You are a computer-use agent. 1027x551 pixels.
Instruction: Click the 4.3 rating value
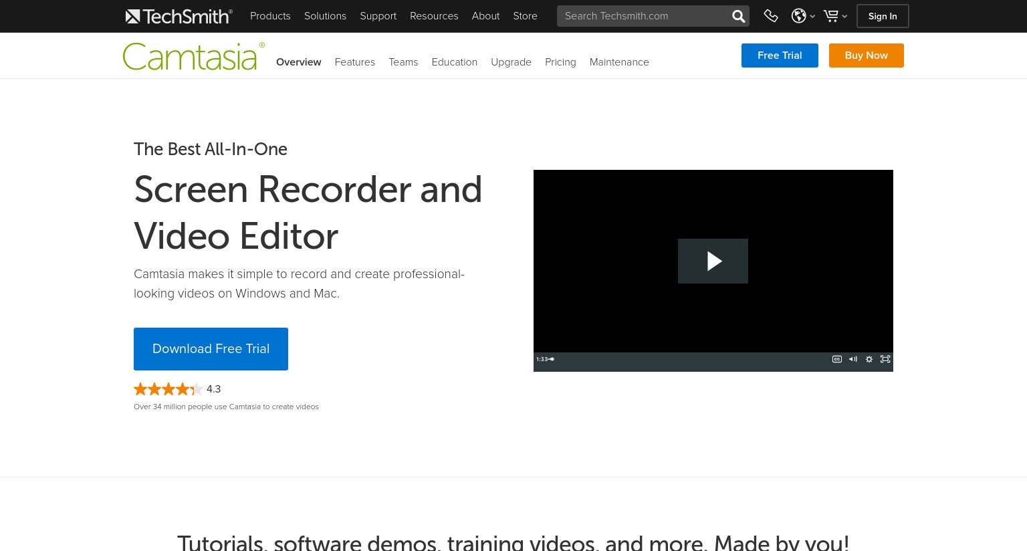(213, 389)
